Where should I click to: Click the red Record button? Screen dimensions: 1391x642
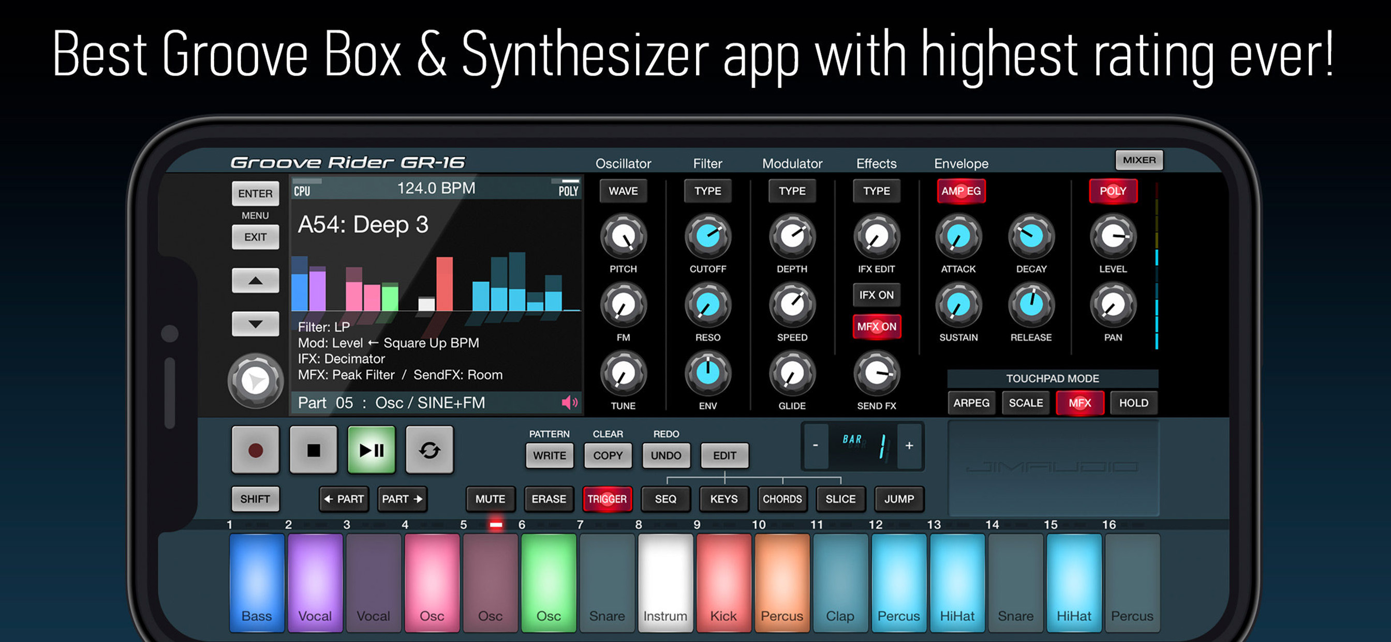point(256,450)
